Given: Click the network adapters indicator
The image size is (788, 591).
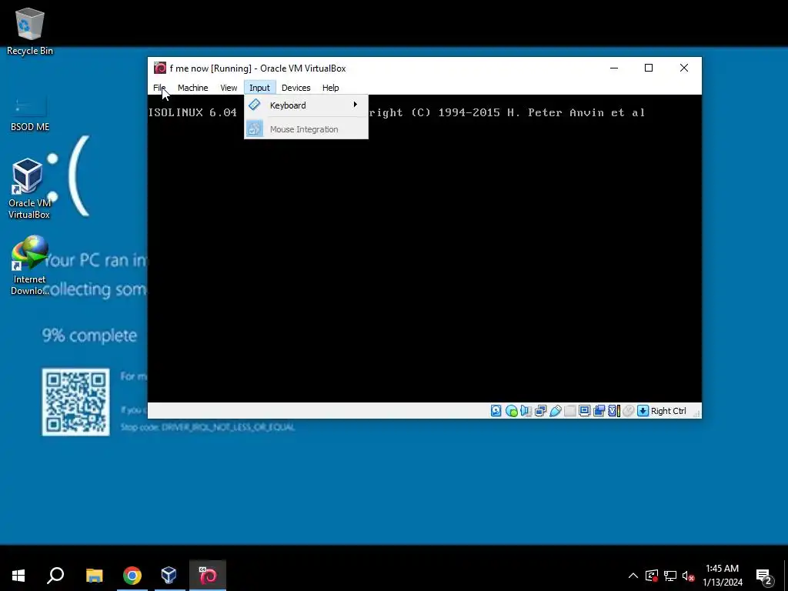Looking at the screenshot, I should coord(541,411).
